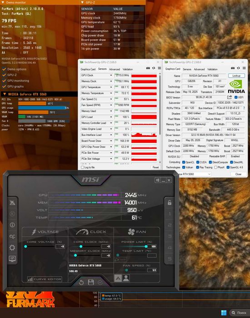Screen dimensions: 250x318
Task: Reset Afterburner settings to default
Action: (x=81, y=283)
